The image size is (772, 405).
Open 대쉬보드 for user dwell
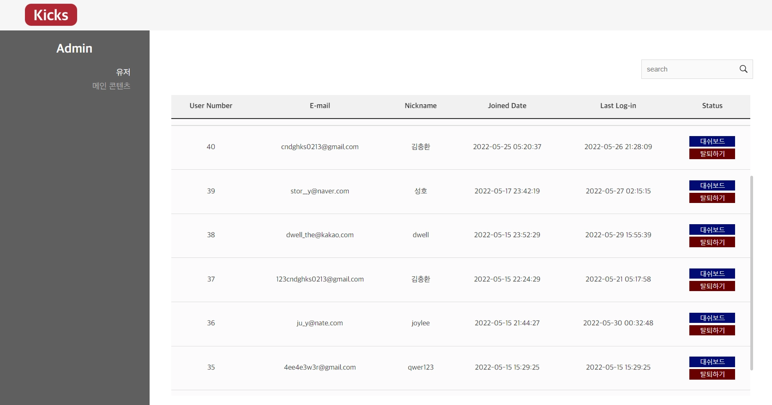[x=712, y=230]
